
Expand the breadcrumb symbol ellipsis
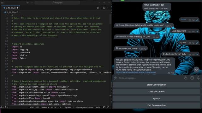coord(20,13)
